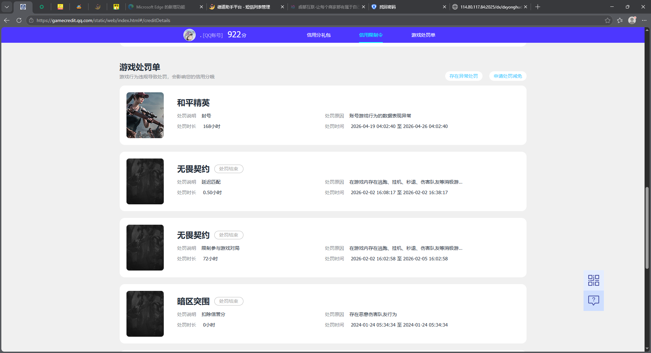This screenshot has width=651, height=353.
Task: Expand the tab actions dropdown
Action: click(7, 7)
